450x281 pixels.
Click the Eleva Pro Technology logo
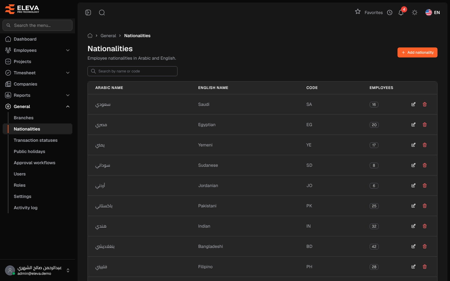click(x=22, y=9)
